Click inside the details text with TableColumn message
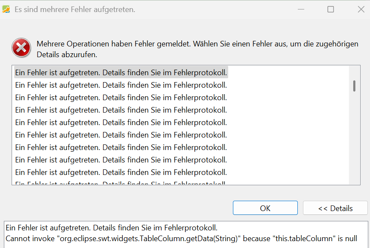This screenshot has width=370, height=248. [181, 239]
